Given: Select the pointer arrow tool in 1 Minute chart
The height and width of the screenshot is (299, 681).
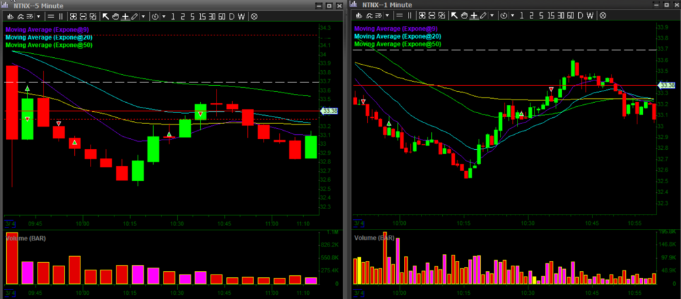Looking at the screenshot, I should point(454,16).
